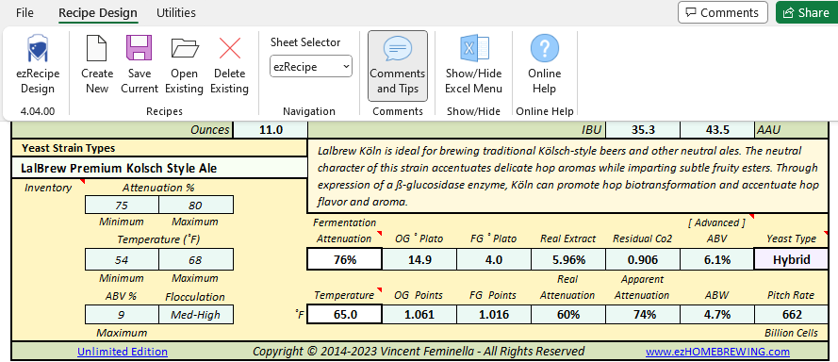Click the ABV value 6.1%
Viewport: 838px width, 362px height.
point(716,259)
